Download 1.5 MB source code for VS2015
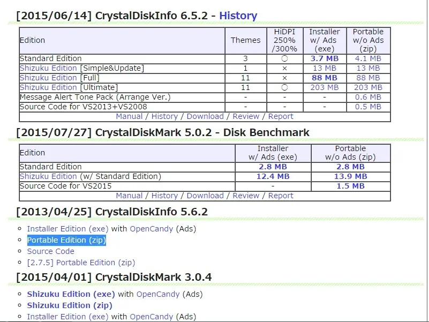The image size is (429, 322). (x=350, y=186)
